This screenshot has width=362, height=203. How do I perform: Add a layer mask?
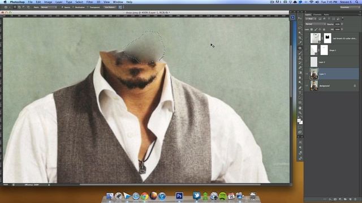point(335,199)
